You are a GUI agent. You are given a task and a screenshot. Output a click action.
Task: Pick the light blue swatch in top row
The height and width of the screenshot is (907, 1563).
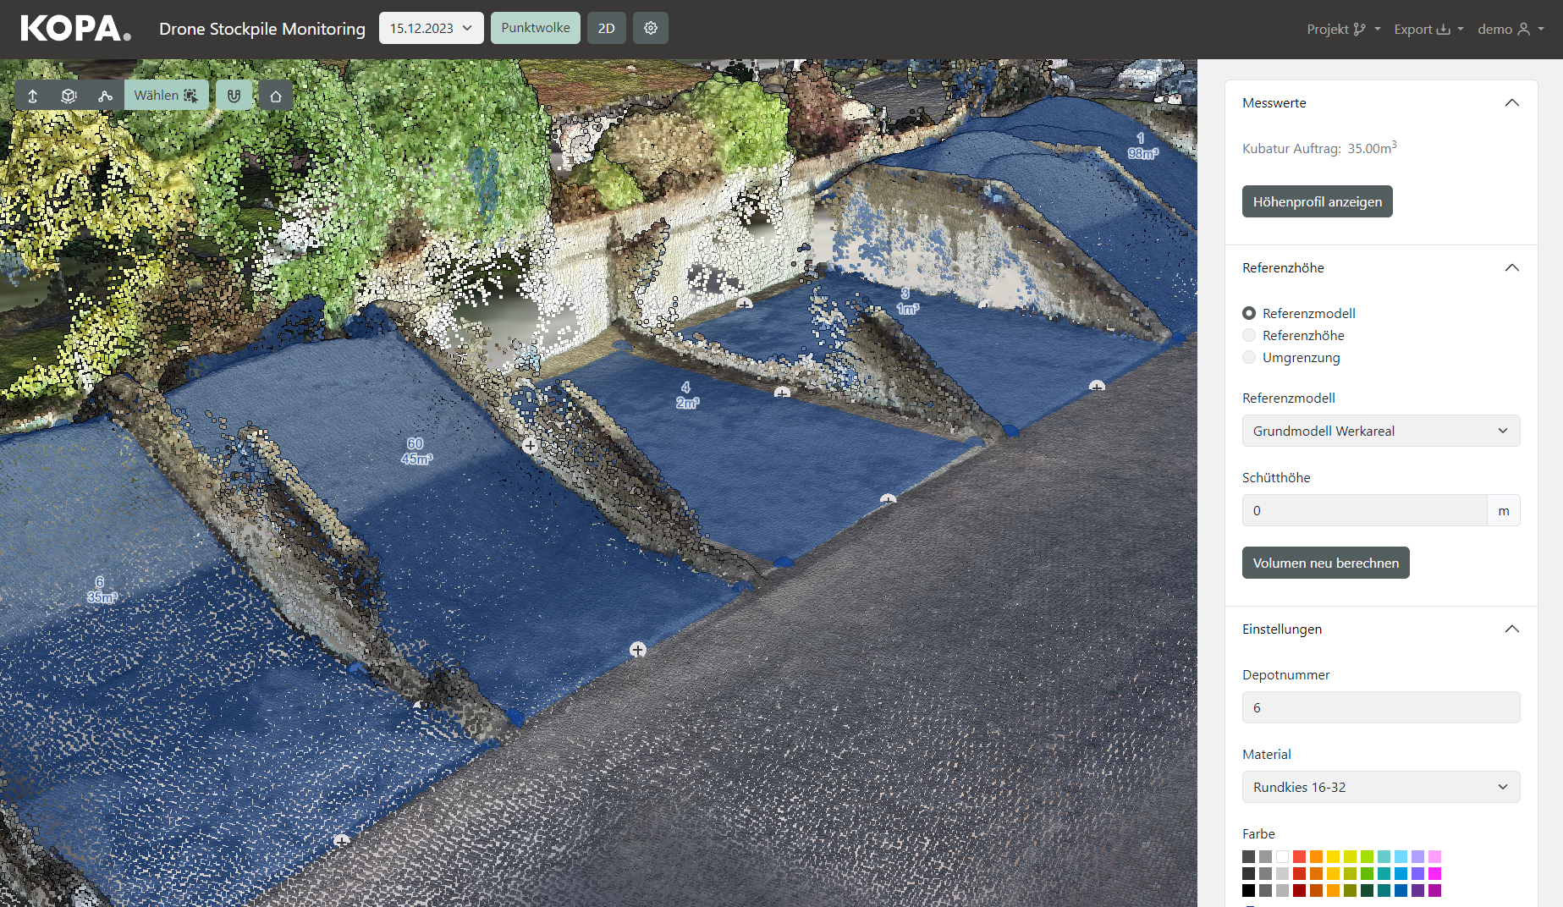pyautogui.click(x=1401, y=856)
